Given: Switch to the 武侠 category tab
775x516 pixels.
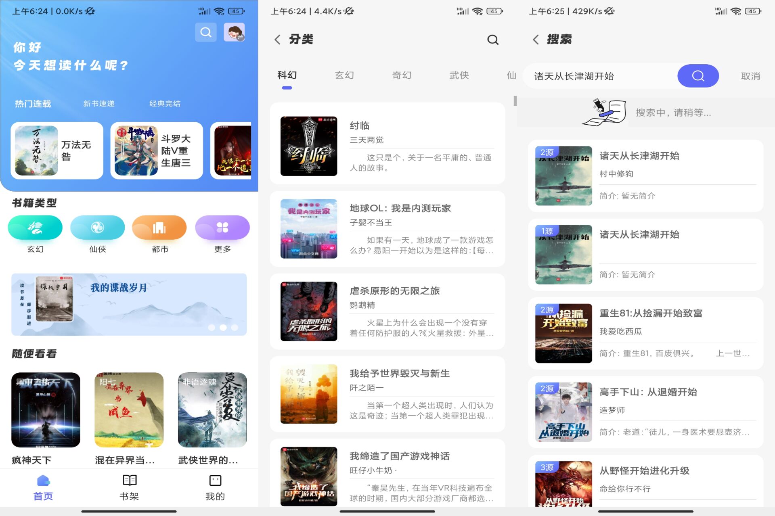Looking at the screenshot, I should tap(459, 75).
